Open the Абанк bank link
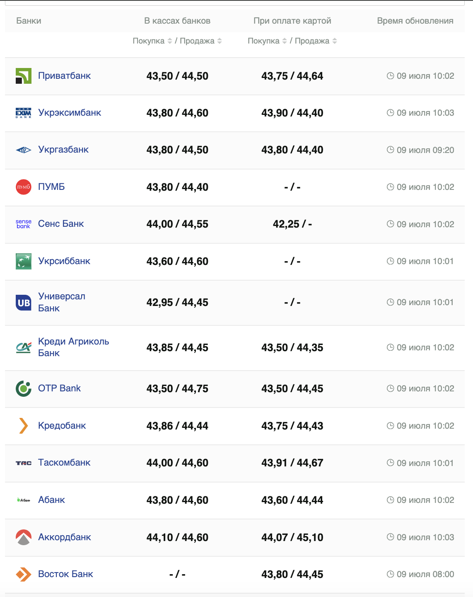This screenshot has height=597, width=473. tap(51, 500)
